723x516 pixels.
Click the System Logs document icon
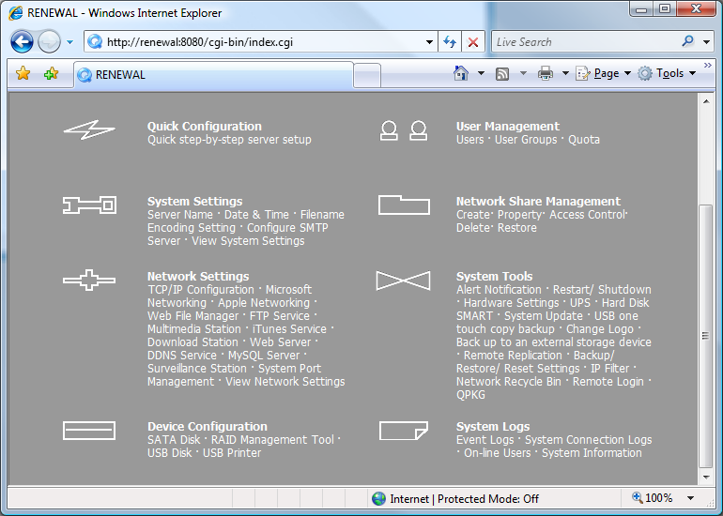pyautogui.click(x=403, y=431)
